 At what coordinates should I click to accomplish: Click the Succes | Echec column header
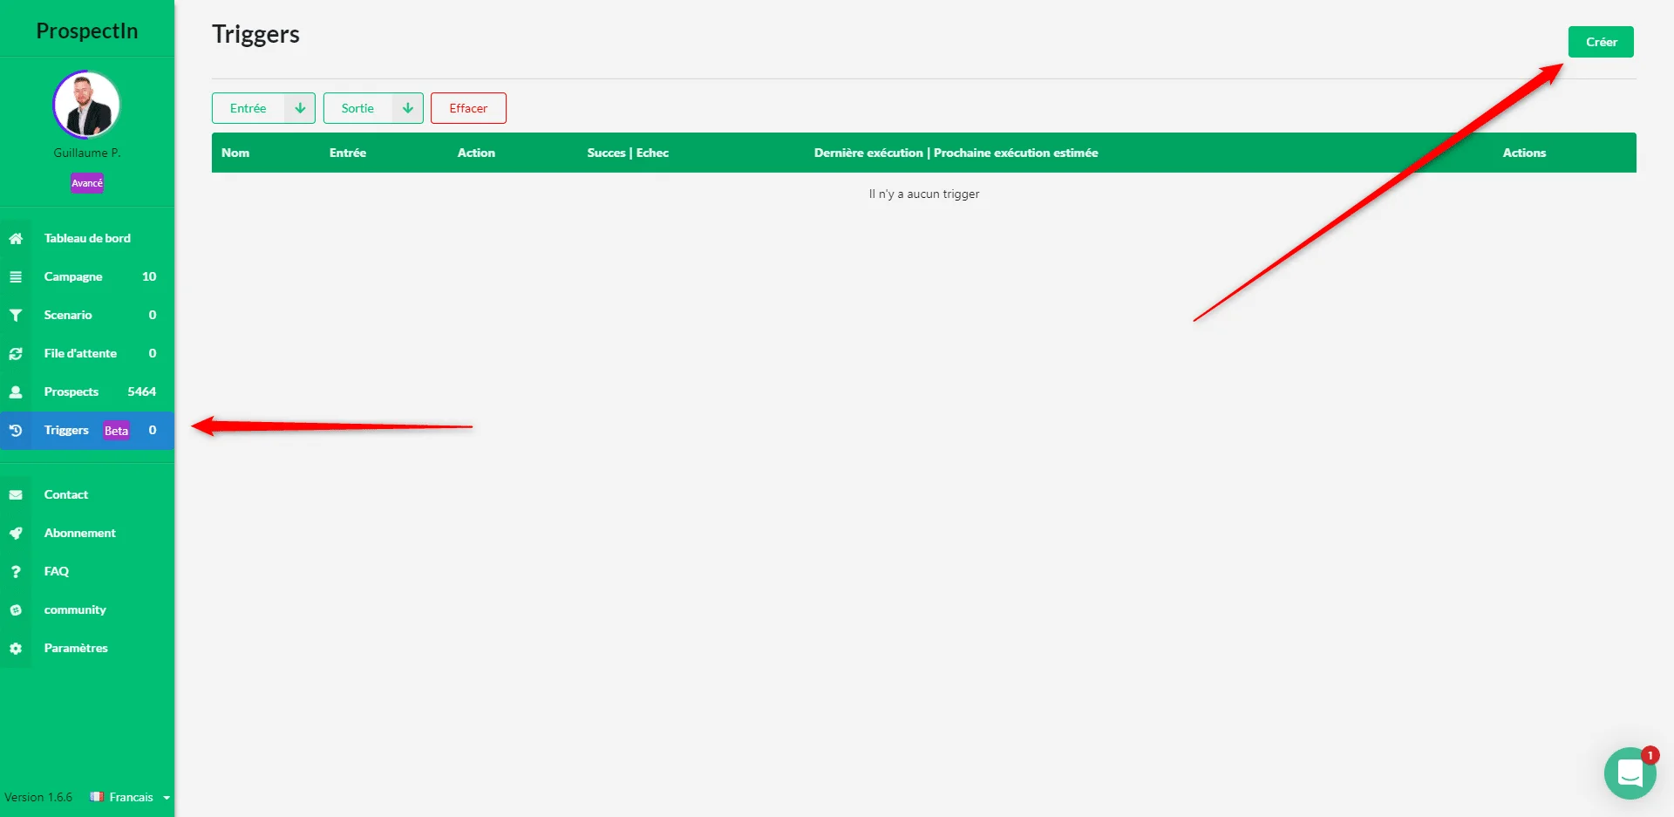click(x=628, y=153)
